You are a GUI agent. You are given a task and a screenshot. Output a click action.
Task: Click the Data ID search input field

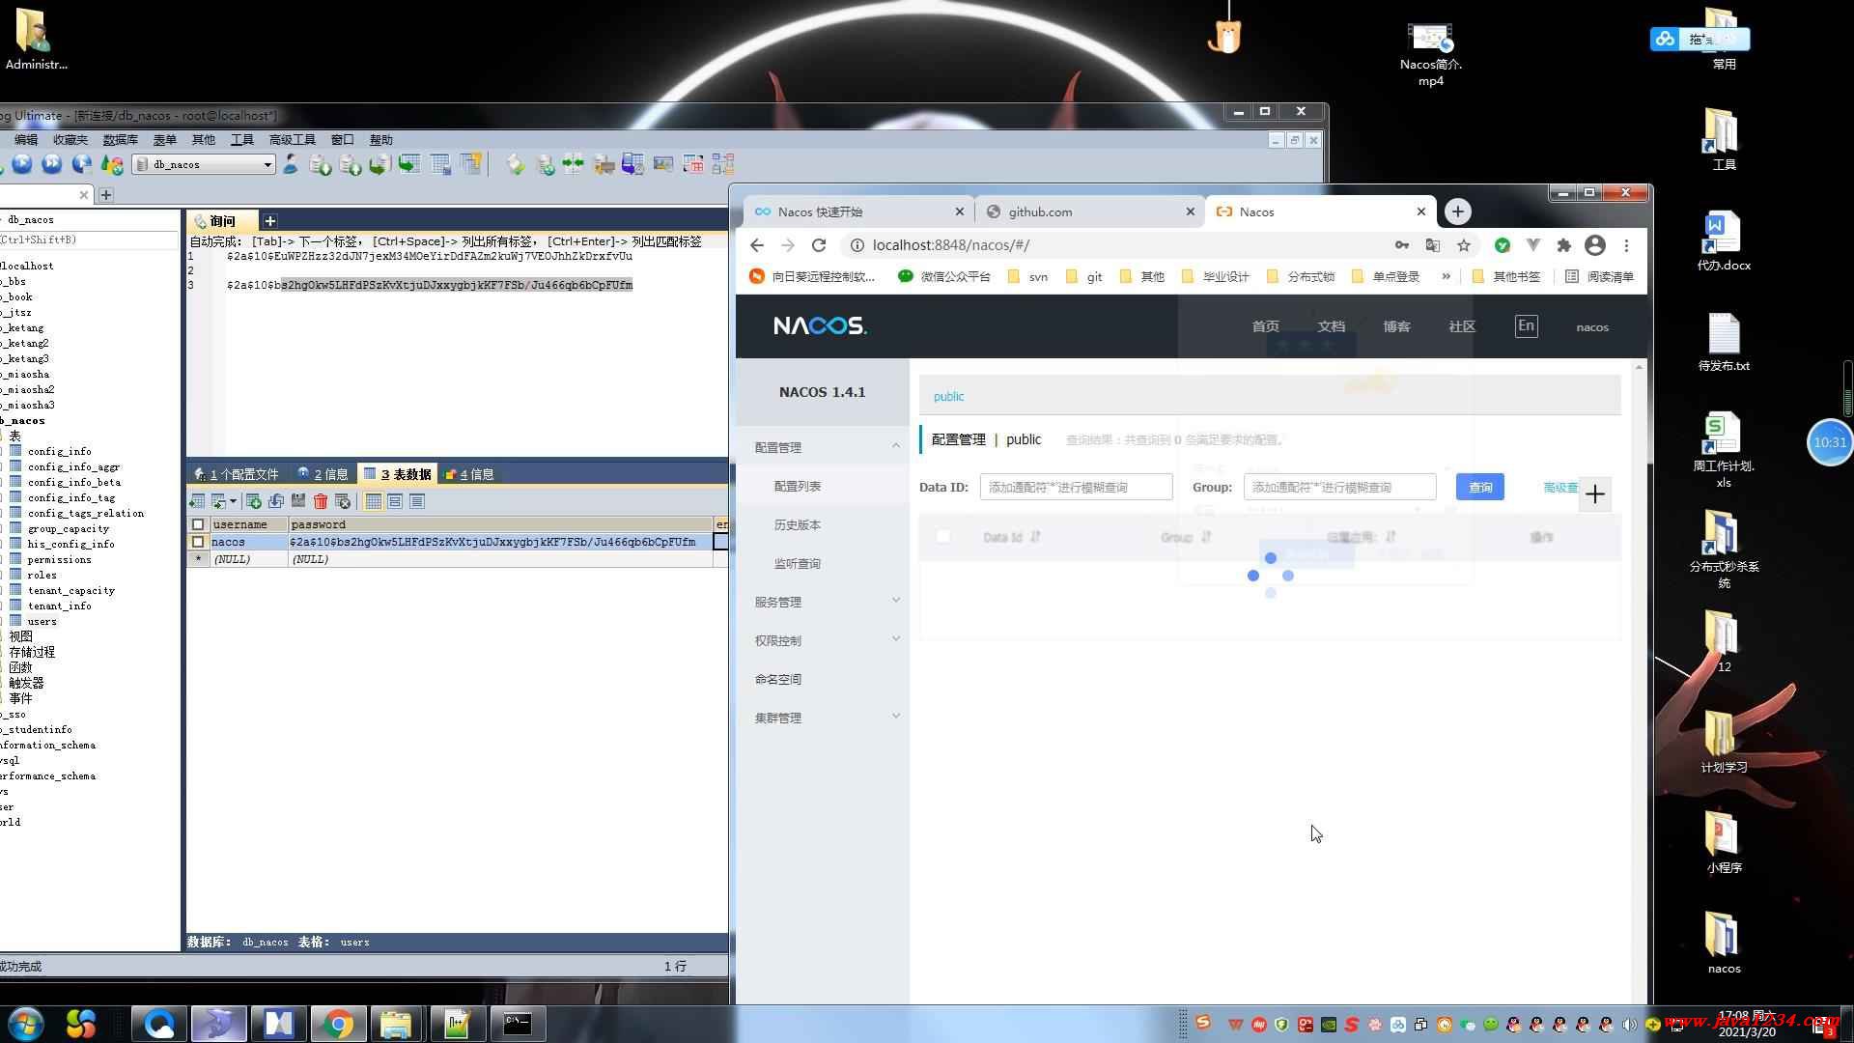(1077, 487)
